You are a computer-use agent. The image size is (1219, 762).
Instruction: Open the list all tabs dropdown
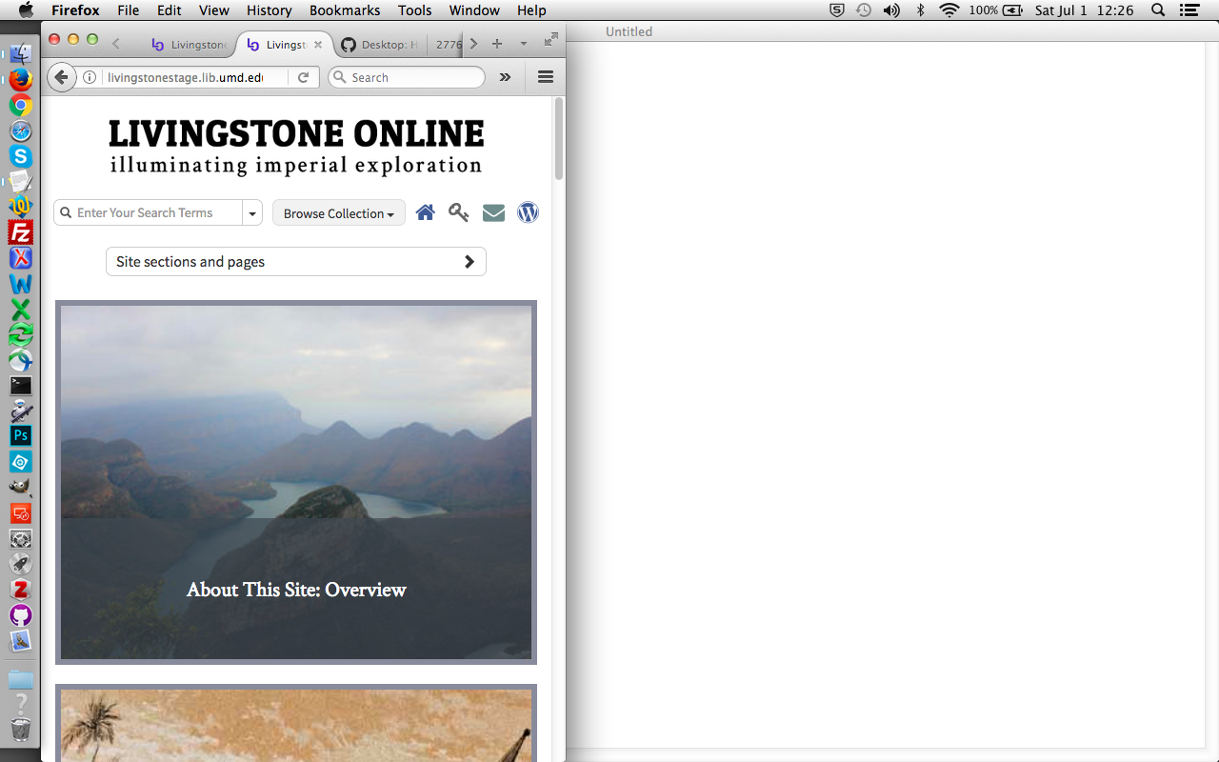point(523,44)
